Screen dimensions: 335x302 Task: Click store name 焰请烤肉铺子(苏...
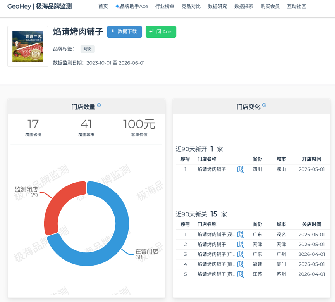tap(216, 274)
